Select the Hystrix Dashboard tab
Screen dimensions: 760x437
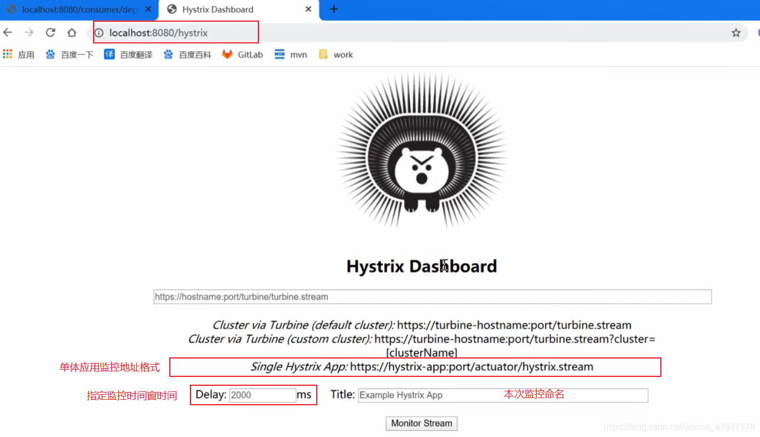pos(239,9)
